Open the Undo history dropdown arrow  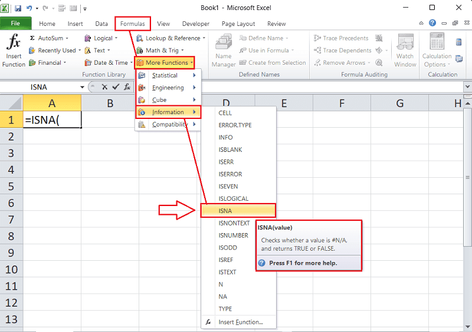37,8
